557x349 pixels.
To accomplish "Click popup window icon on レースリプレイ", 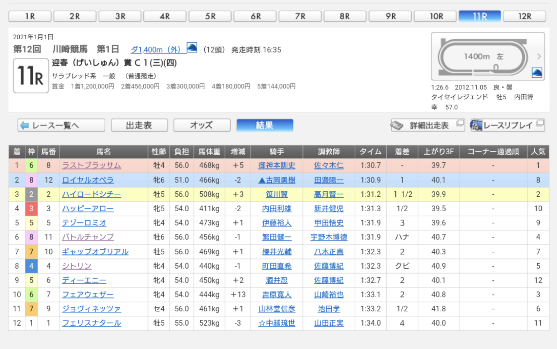I will 540,123.
